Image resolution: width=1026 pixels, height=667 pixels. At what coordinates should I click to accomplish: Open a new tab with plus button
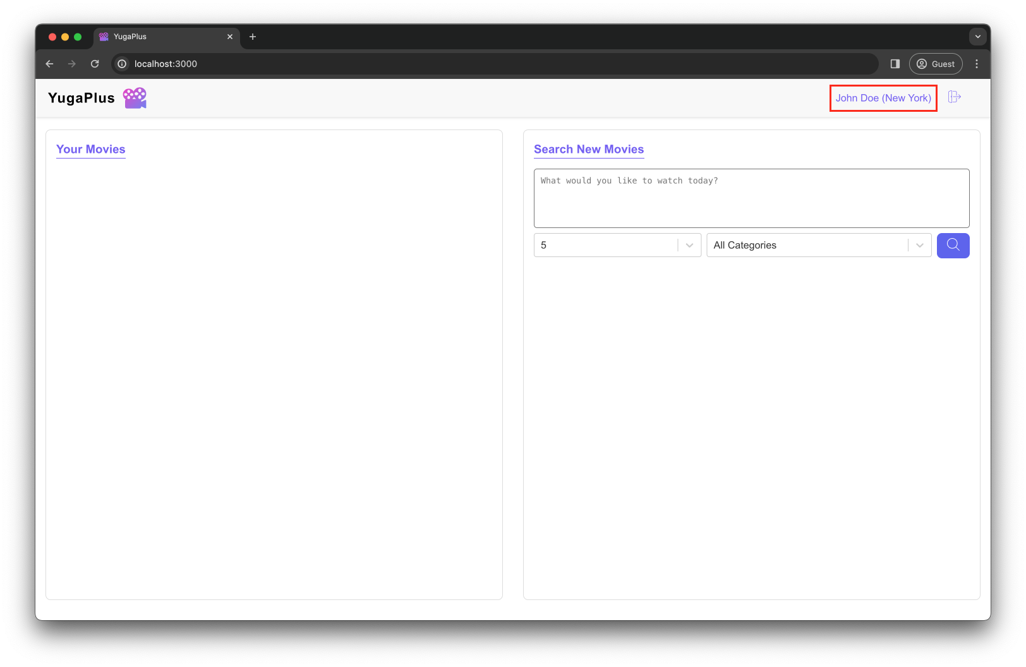253,37
